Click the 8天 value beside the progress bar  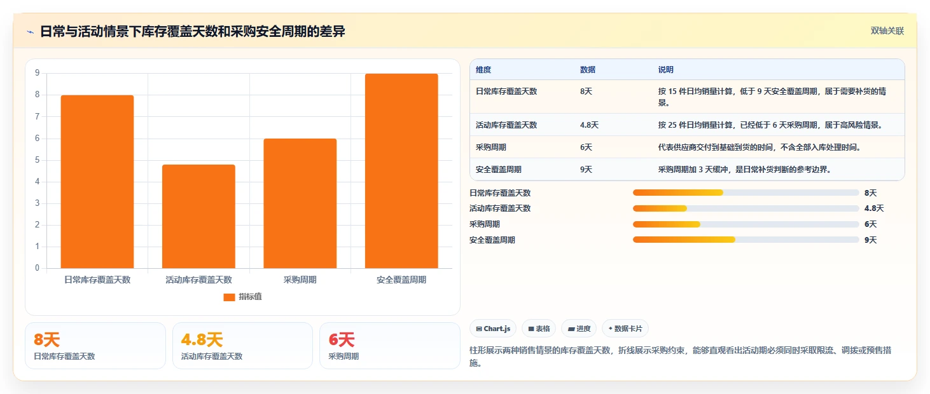coord(870,193)
